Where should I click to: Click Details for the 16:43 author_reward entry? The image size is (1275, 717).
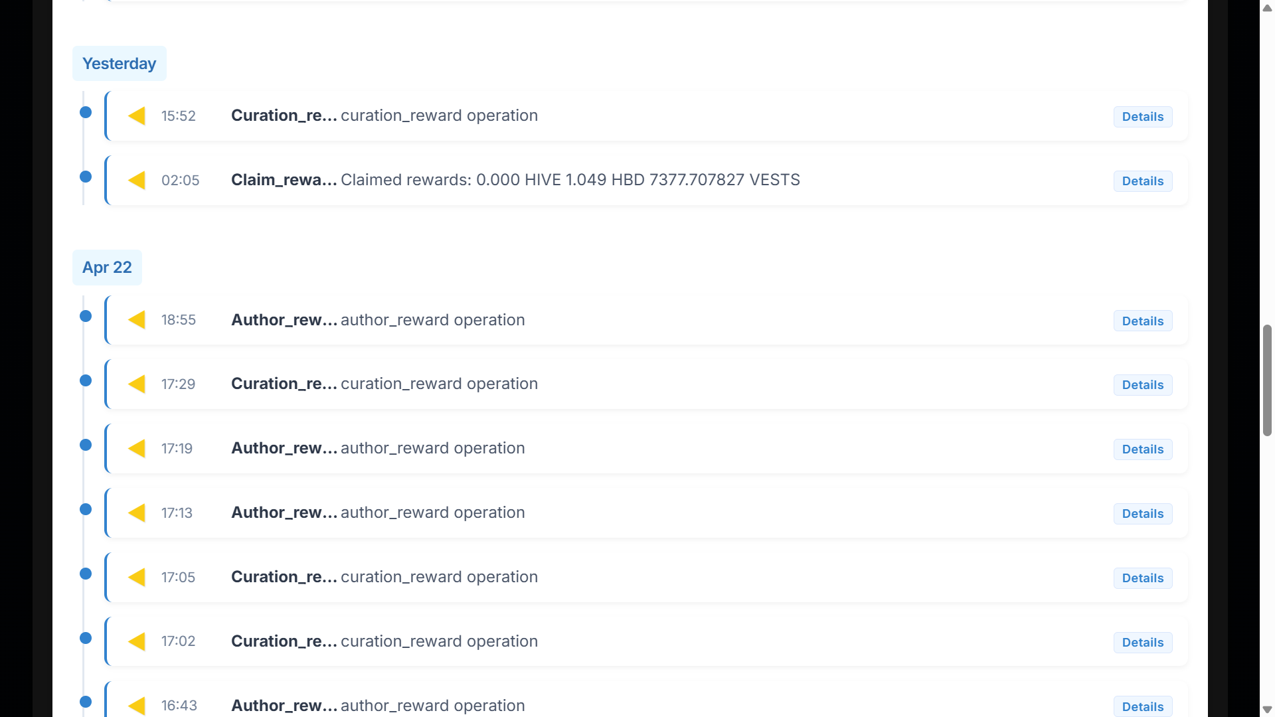(1142, 706)
